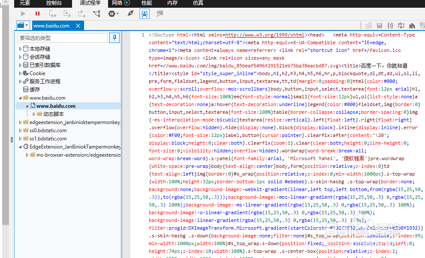Expand the Cookie tree node
This screenshot has height=258, width=425.
[x=20, y=73]
